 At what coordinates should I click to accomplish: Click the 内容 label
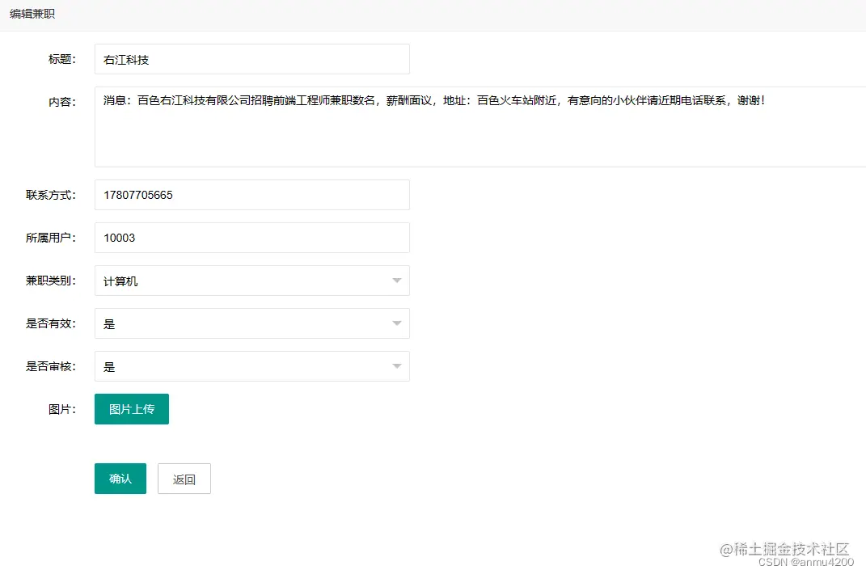61,102
